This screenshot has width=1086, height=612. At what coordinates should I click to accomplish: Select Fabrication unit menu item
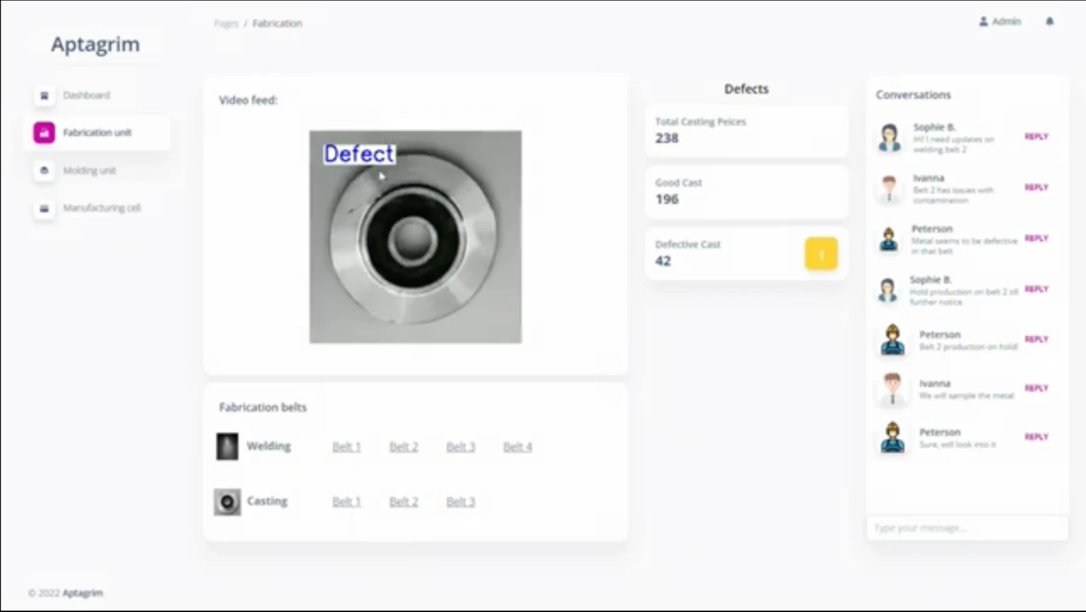(97, 133)
